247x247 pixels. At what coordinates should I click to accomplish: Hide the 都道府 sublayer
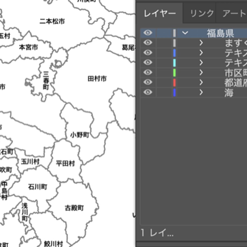click(x=148, y=82)
